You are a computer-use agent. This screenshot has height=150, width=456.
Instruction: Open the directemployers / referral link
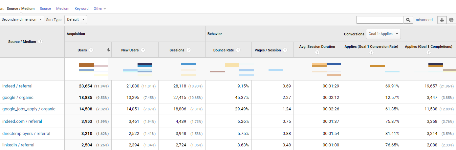pyautogui.click(x=26, y=133)
